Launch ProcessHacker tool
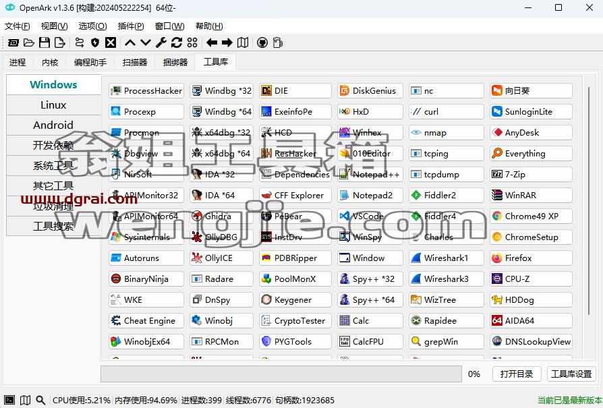The width and height of the screenshot is (603, 408). [146, 91]
